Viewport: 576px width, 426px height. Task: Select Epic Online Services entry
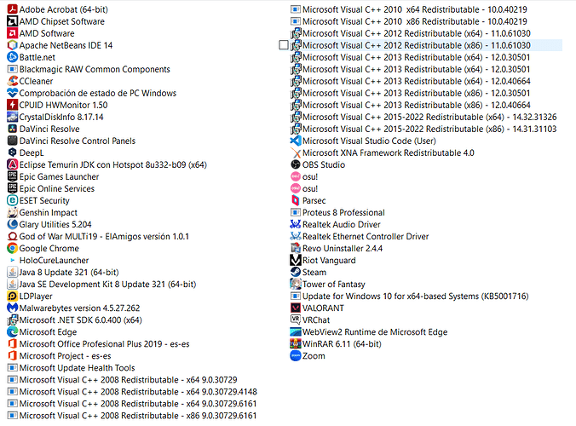pos(50,188)
